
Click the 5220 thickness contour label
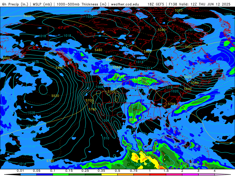click(x=179, y=10)
